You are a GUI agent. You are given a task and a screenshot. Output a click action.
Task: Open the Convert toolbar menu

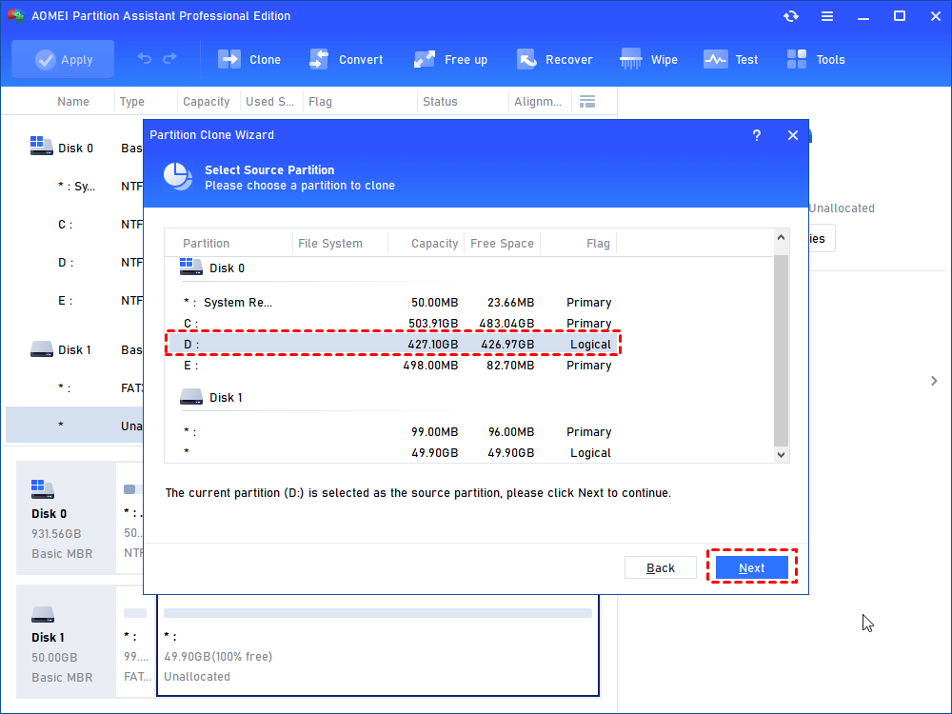pyautogui.click(x=347, y=59)
